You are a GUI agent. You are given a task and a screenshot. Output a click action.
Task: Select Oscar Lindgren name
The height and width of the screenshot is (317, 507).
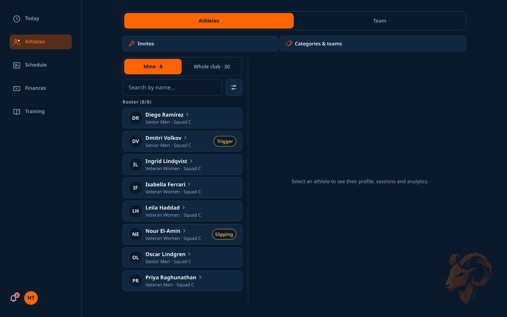pos(165,254)
